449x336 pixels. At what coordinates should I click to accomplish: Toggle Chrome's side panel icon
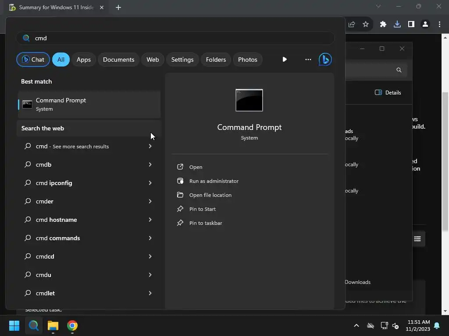(x=411, y=24)
